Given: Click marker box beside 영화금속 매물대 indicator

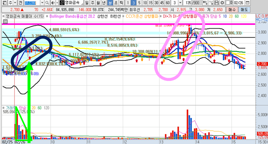Looking at the screenshot, I should click(x=3, y=16).
